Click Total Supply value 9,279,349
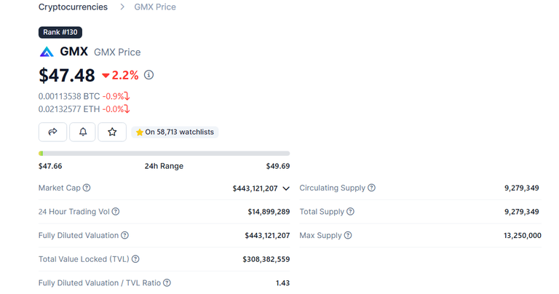The width and height of the screenshot is (559, 294). click(x=522, y=212)
